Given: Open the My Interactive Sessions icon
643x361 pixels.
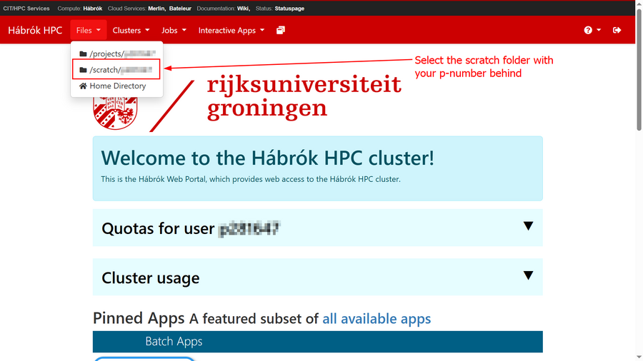Looking at the screenshot, I should (x=281, y=30).
